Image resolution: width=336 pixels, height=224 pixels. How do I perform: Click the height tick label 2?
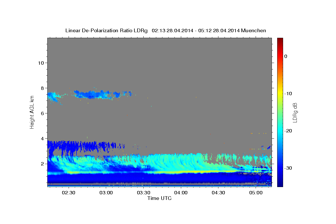(x=43, y=164)
